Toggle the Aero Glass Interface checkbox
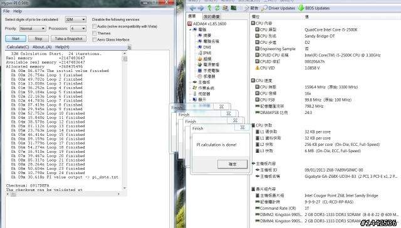The width and height of the screenshot is (401, 228). [x=95, y=39]
